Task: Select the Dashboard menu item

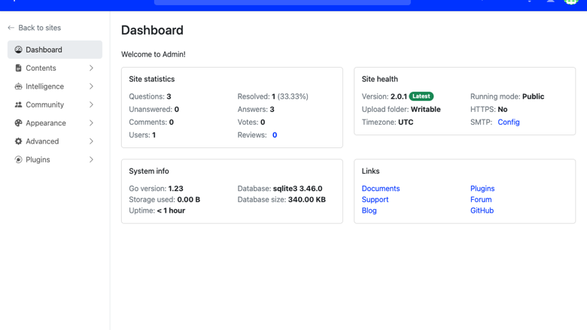Action: pyautogui.click(x=55, y=50)
